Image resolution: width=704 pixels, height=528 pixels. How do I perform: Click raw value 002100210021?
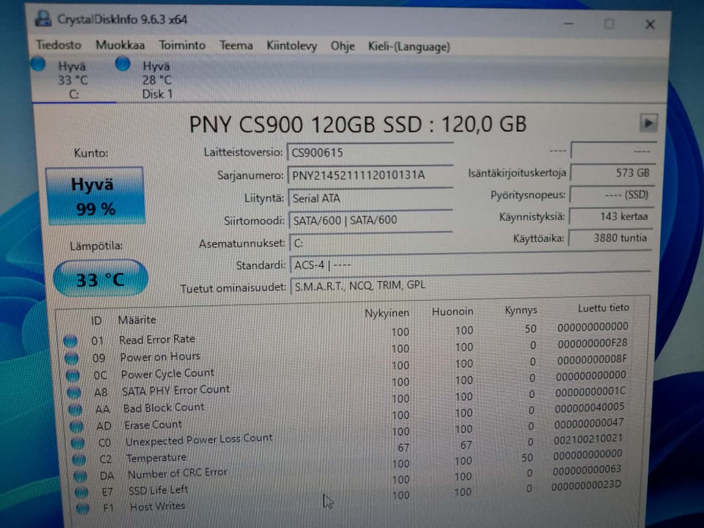[x=587, y=439]
